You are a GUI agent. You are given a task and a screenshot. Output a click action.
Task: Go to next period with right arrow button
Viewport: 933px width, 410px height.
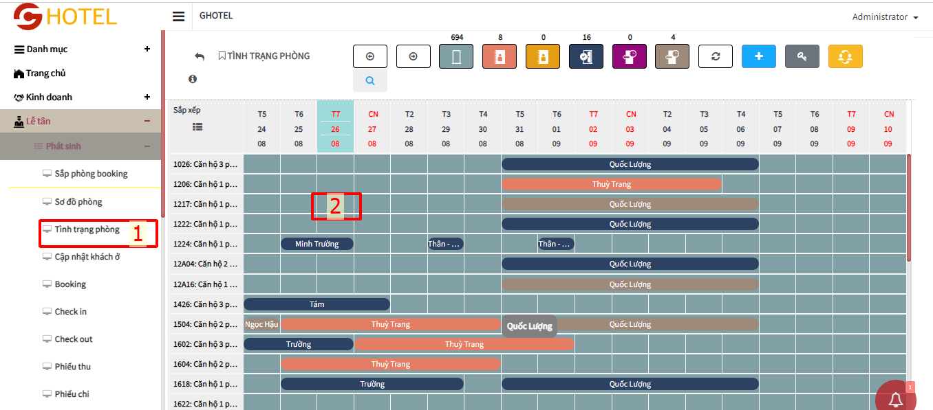[x=413, y=56]
